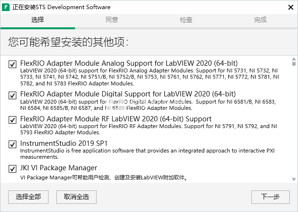Click the window title 正在安装STS Development Software
The width and height of the screenshot is (298, 212).
pos(62,7)
